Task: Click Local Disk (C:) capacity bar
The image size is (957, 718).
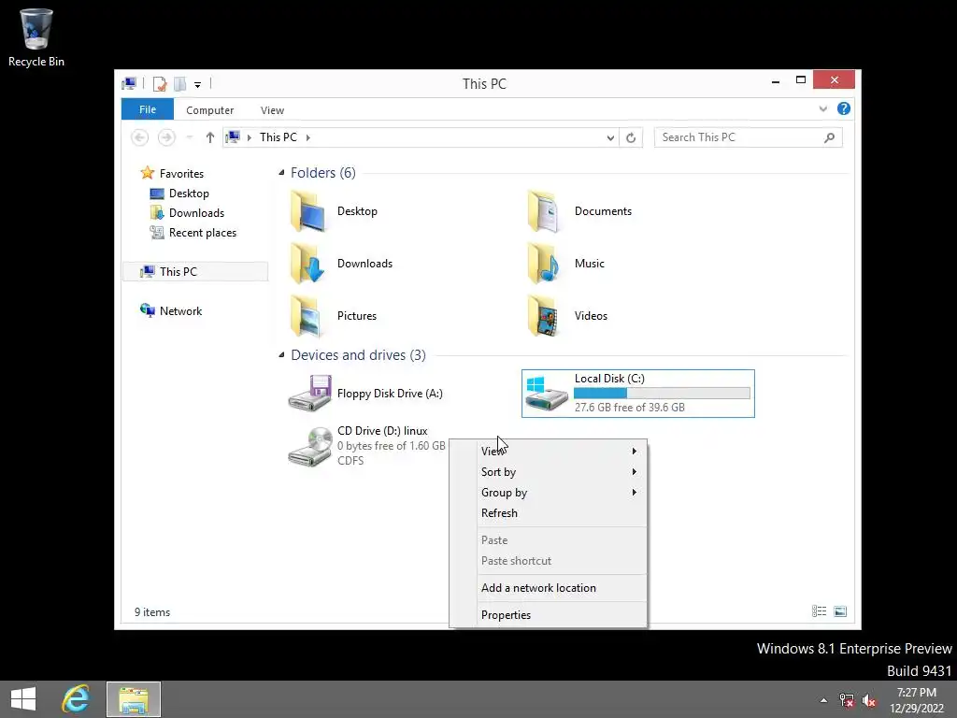Action: [x=662, y=394]
